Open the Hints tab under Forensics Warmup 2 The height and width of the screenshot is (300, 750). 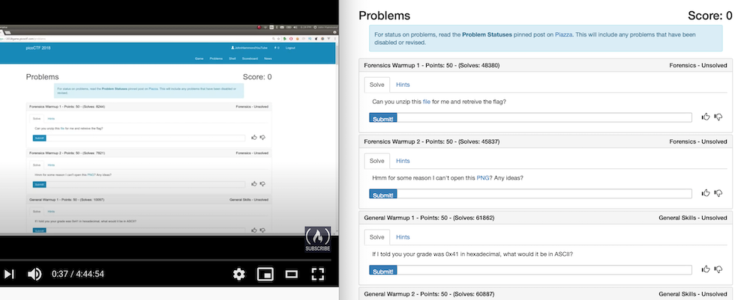click(403, 161)
